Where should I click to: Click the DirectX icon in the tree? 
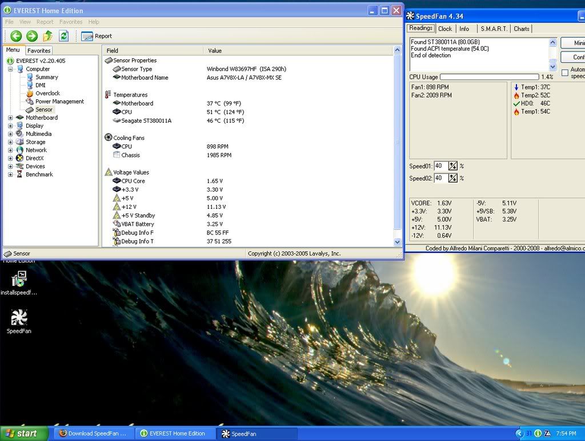20,158
